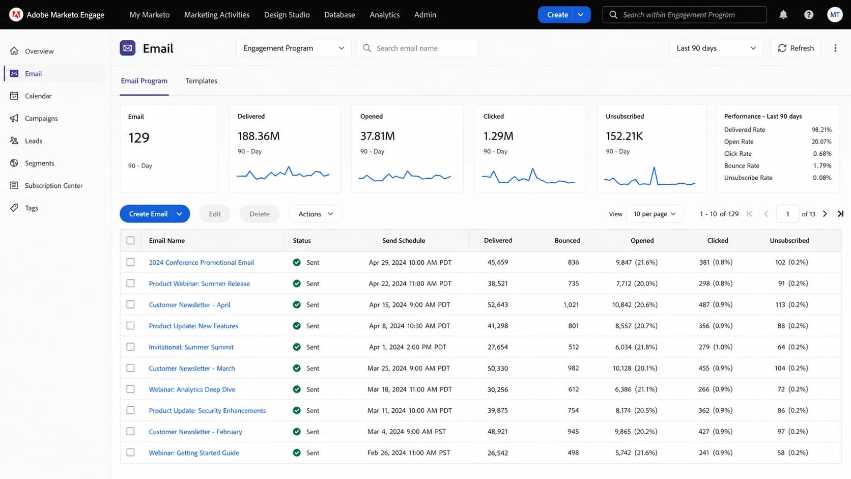851x479 pixels.
Task: Go to the first page of results
Action: [750, 214]
